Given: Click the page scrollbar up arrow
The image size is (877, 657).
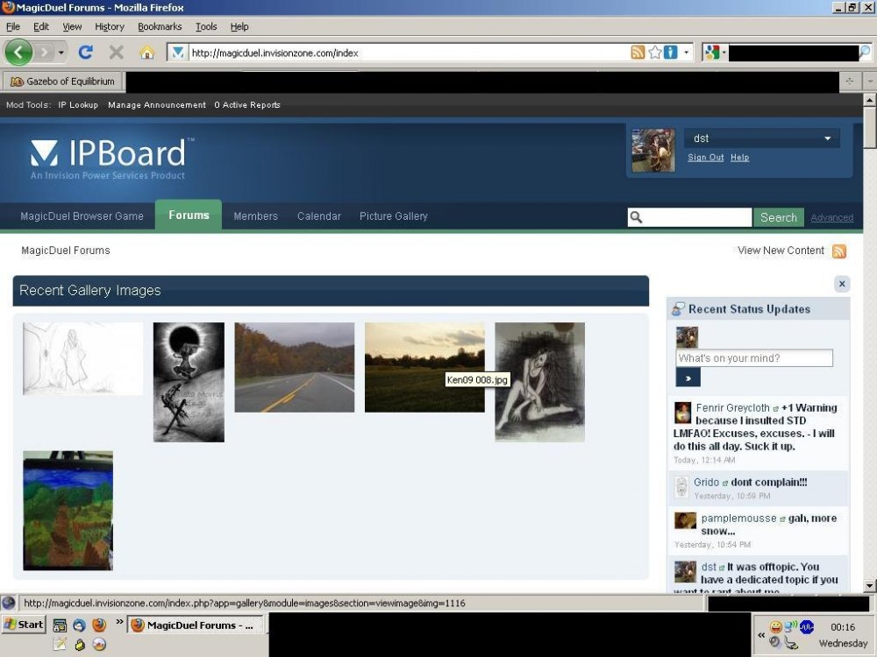Looking at the screenshot, I should click(x=869, y=100).
